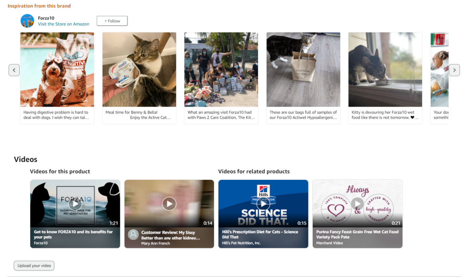This screenshot has height=277, width=462.
Task: Open cat sniffing food tray photo
Action: [139, 70]
